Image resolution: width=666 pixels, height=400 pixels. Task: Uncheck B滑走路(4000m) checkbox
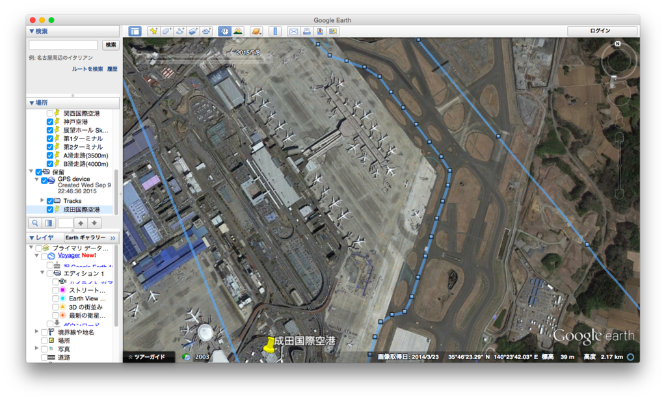[49, 164]
